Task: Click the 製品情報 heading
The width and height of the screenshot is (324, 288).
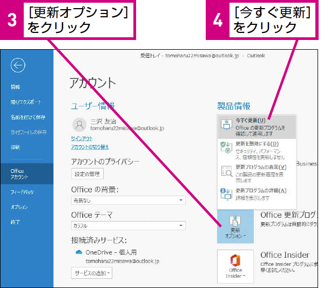Action: (234, 106)
